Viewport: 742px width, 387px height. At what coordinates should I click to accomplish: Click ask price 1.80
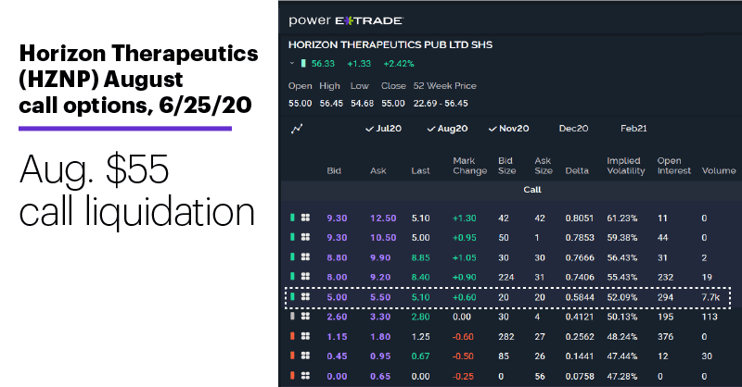tap(380, 336)
